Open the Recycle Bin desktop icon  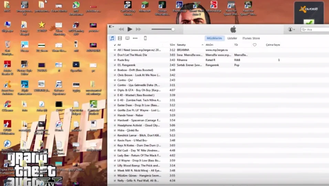click(x=7, y=48)
